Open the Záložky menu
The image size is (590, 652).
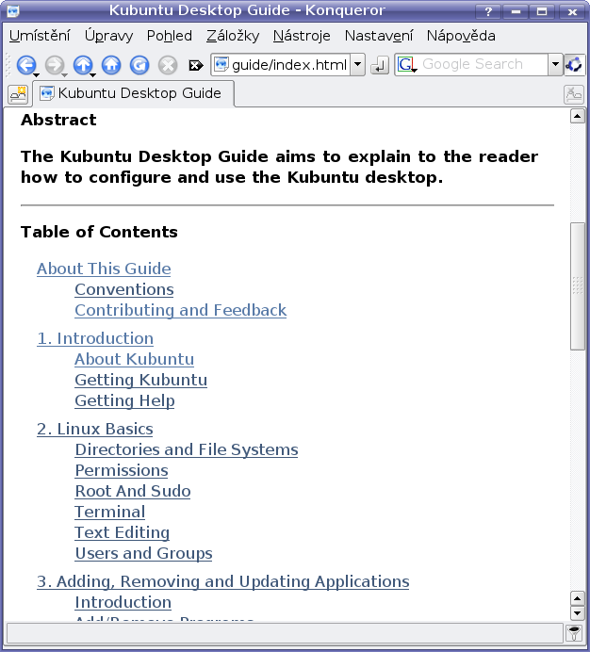pos(232,36)
